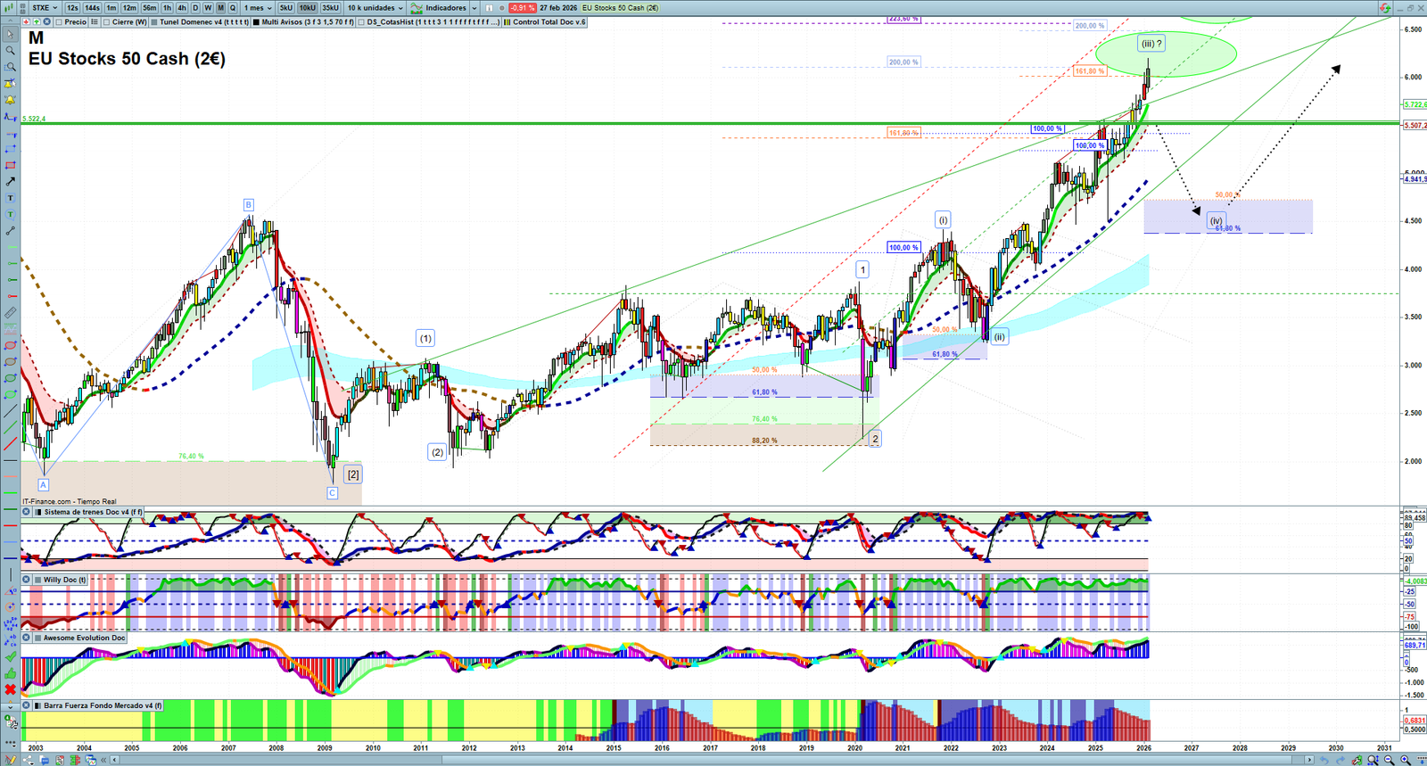Click the 27 feb 2026 date field
Viewport: 1427px width, 766px height.
coord(558,8)
